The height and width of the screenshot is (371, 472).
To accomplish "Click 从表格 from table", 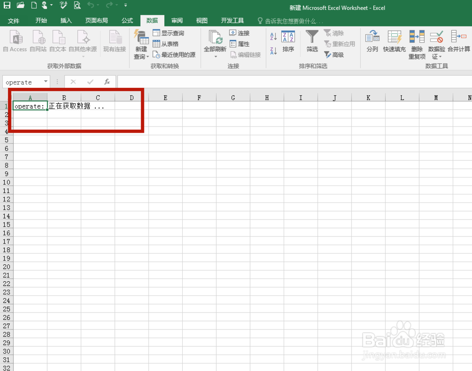I will point(166,44).
